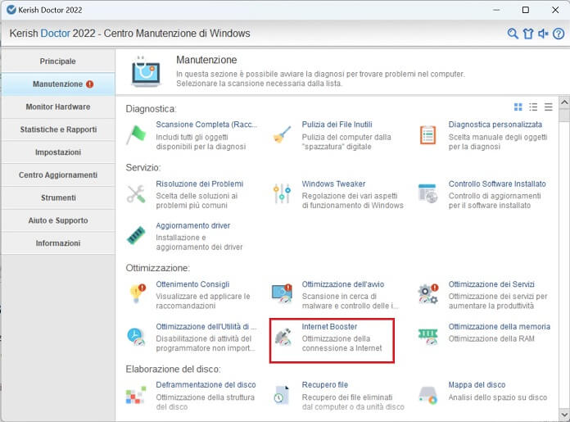Screen dimensions: 570x422
Task: Click the Mappa del disco drive icon
Action: coord(427,396)
